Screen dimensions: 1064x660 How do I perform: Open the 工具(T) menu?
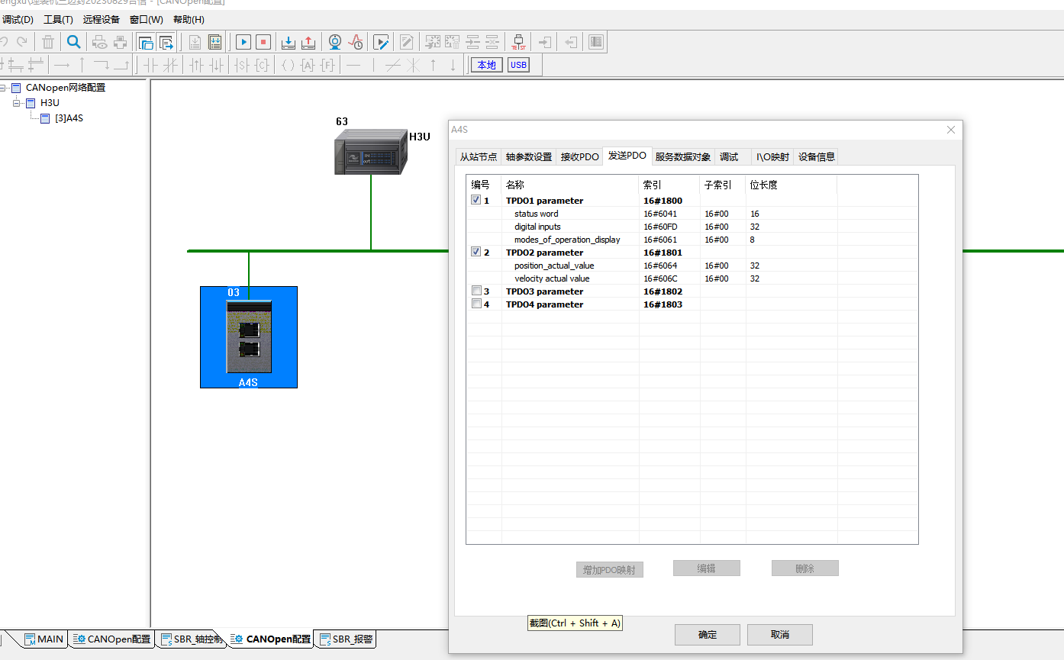58,20
